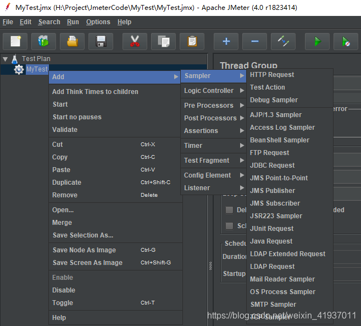The height and width of the screenshot is (326, 361).
Task: Open the Templates toolbar icon
Action: [43, 41]
